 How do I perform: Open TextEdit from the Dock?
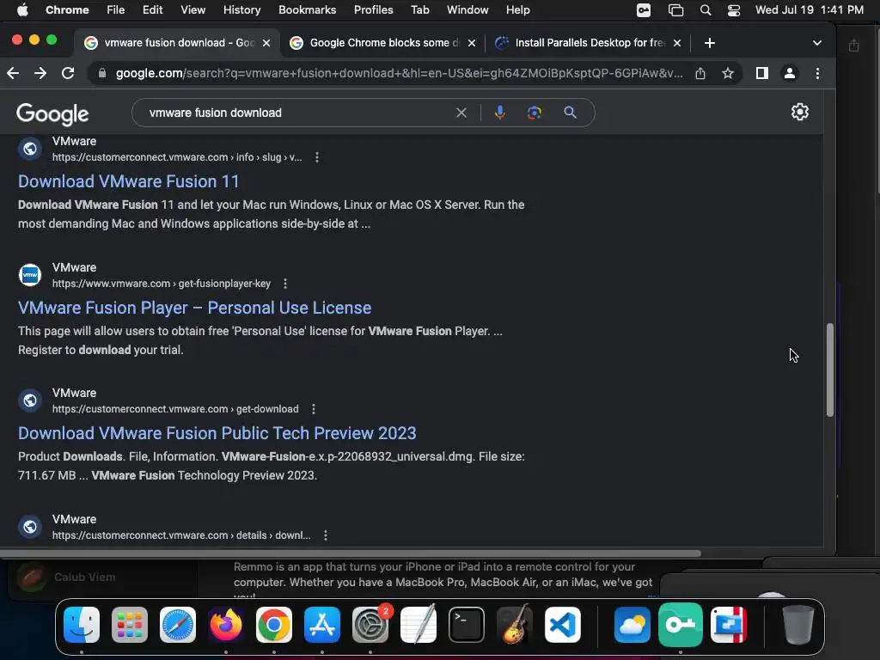[419, 624]
